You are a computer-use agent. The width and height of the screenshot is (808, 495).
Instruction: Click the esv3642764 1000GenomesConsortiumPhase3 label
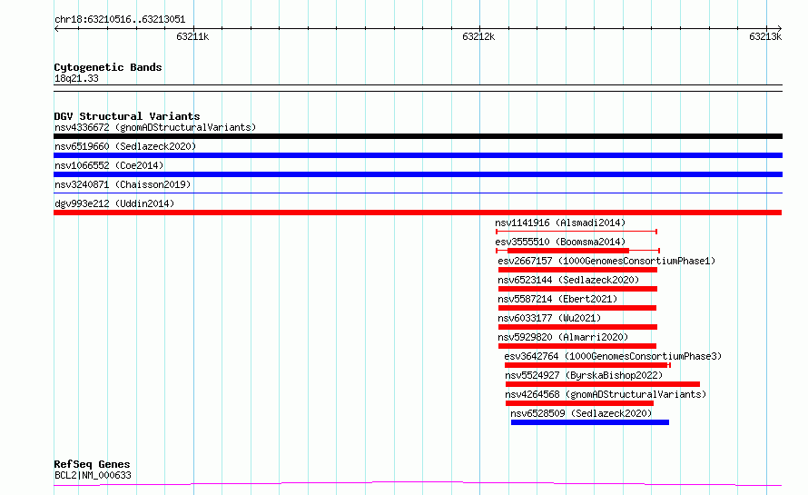[613, 356]
